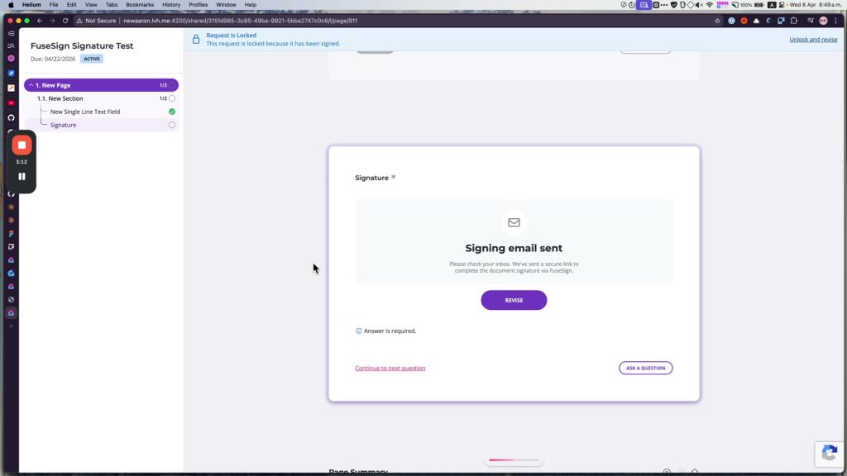Screen dimensions: 847x476
Task: Open the Bookmarks menu
Action: point(139,4)
